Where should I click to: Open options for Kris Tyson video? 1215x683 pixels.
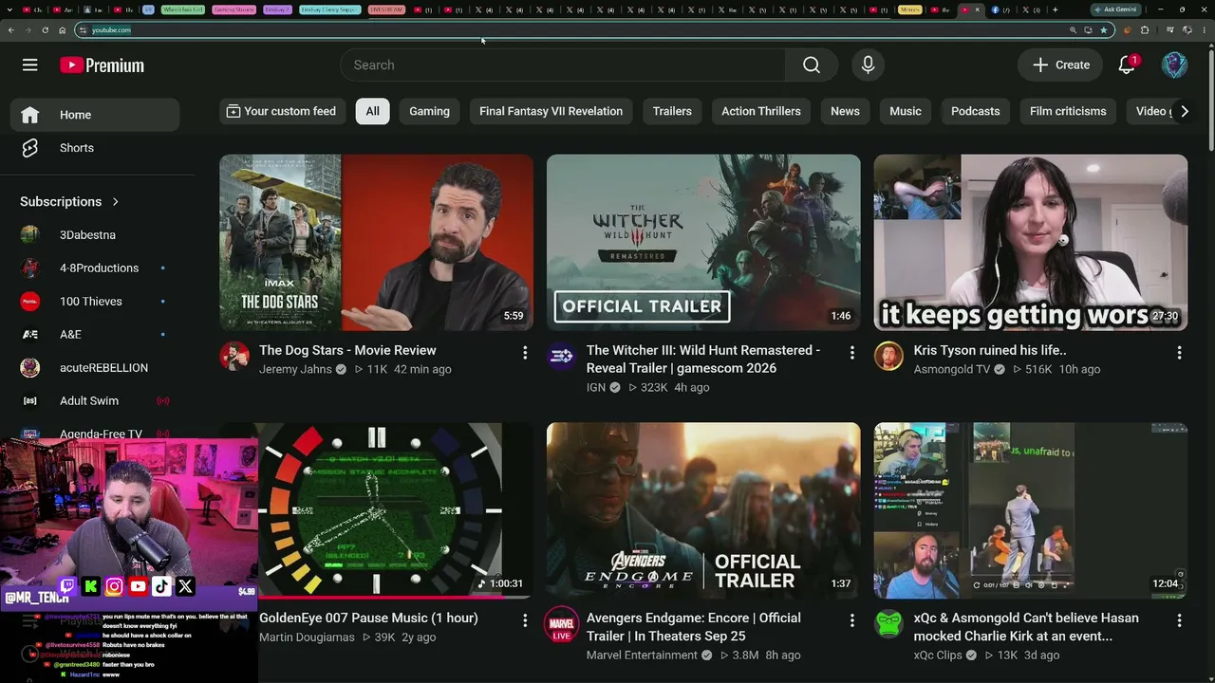1179,352
